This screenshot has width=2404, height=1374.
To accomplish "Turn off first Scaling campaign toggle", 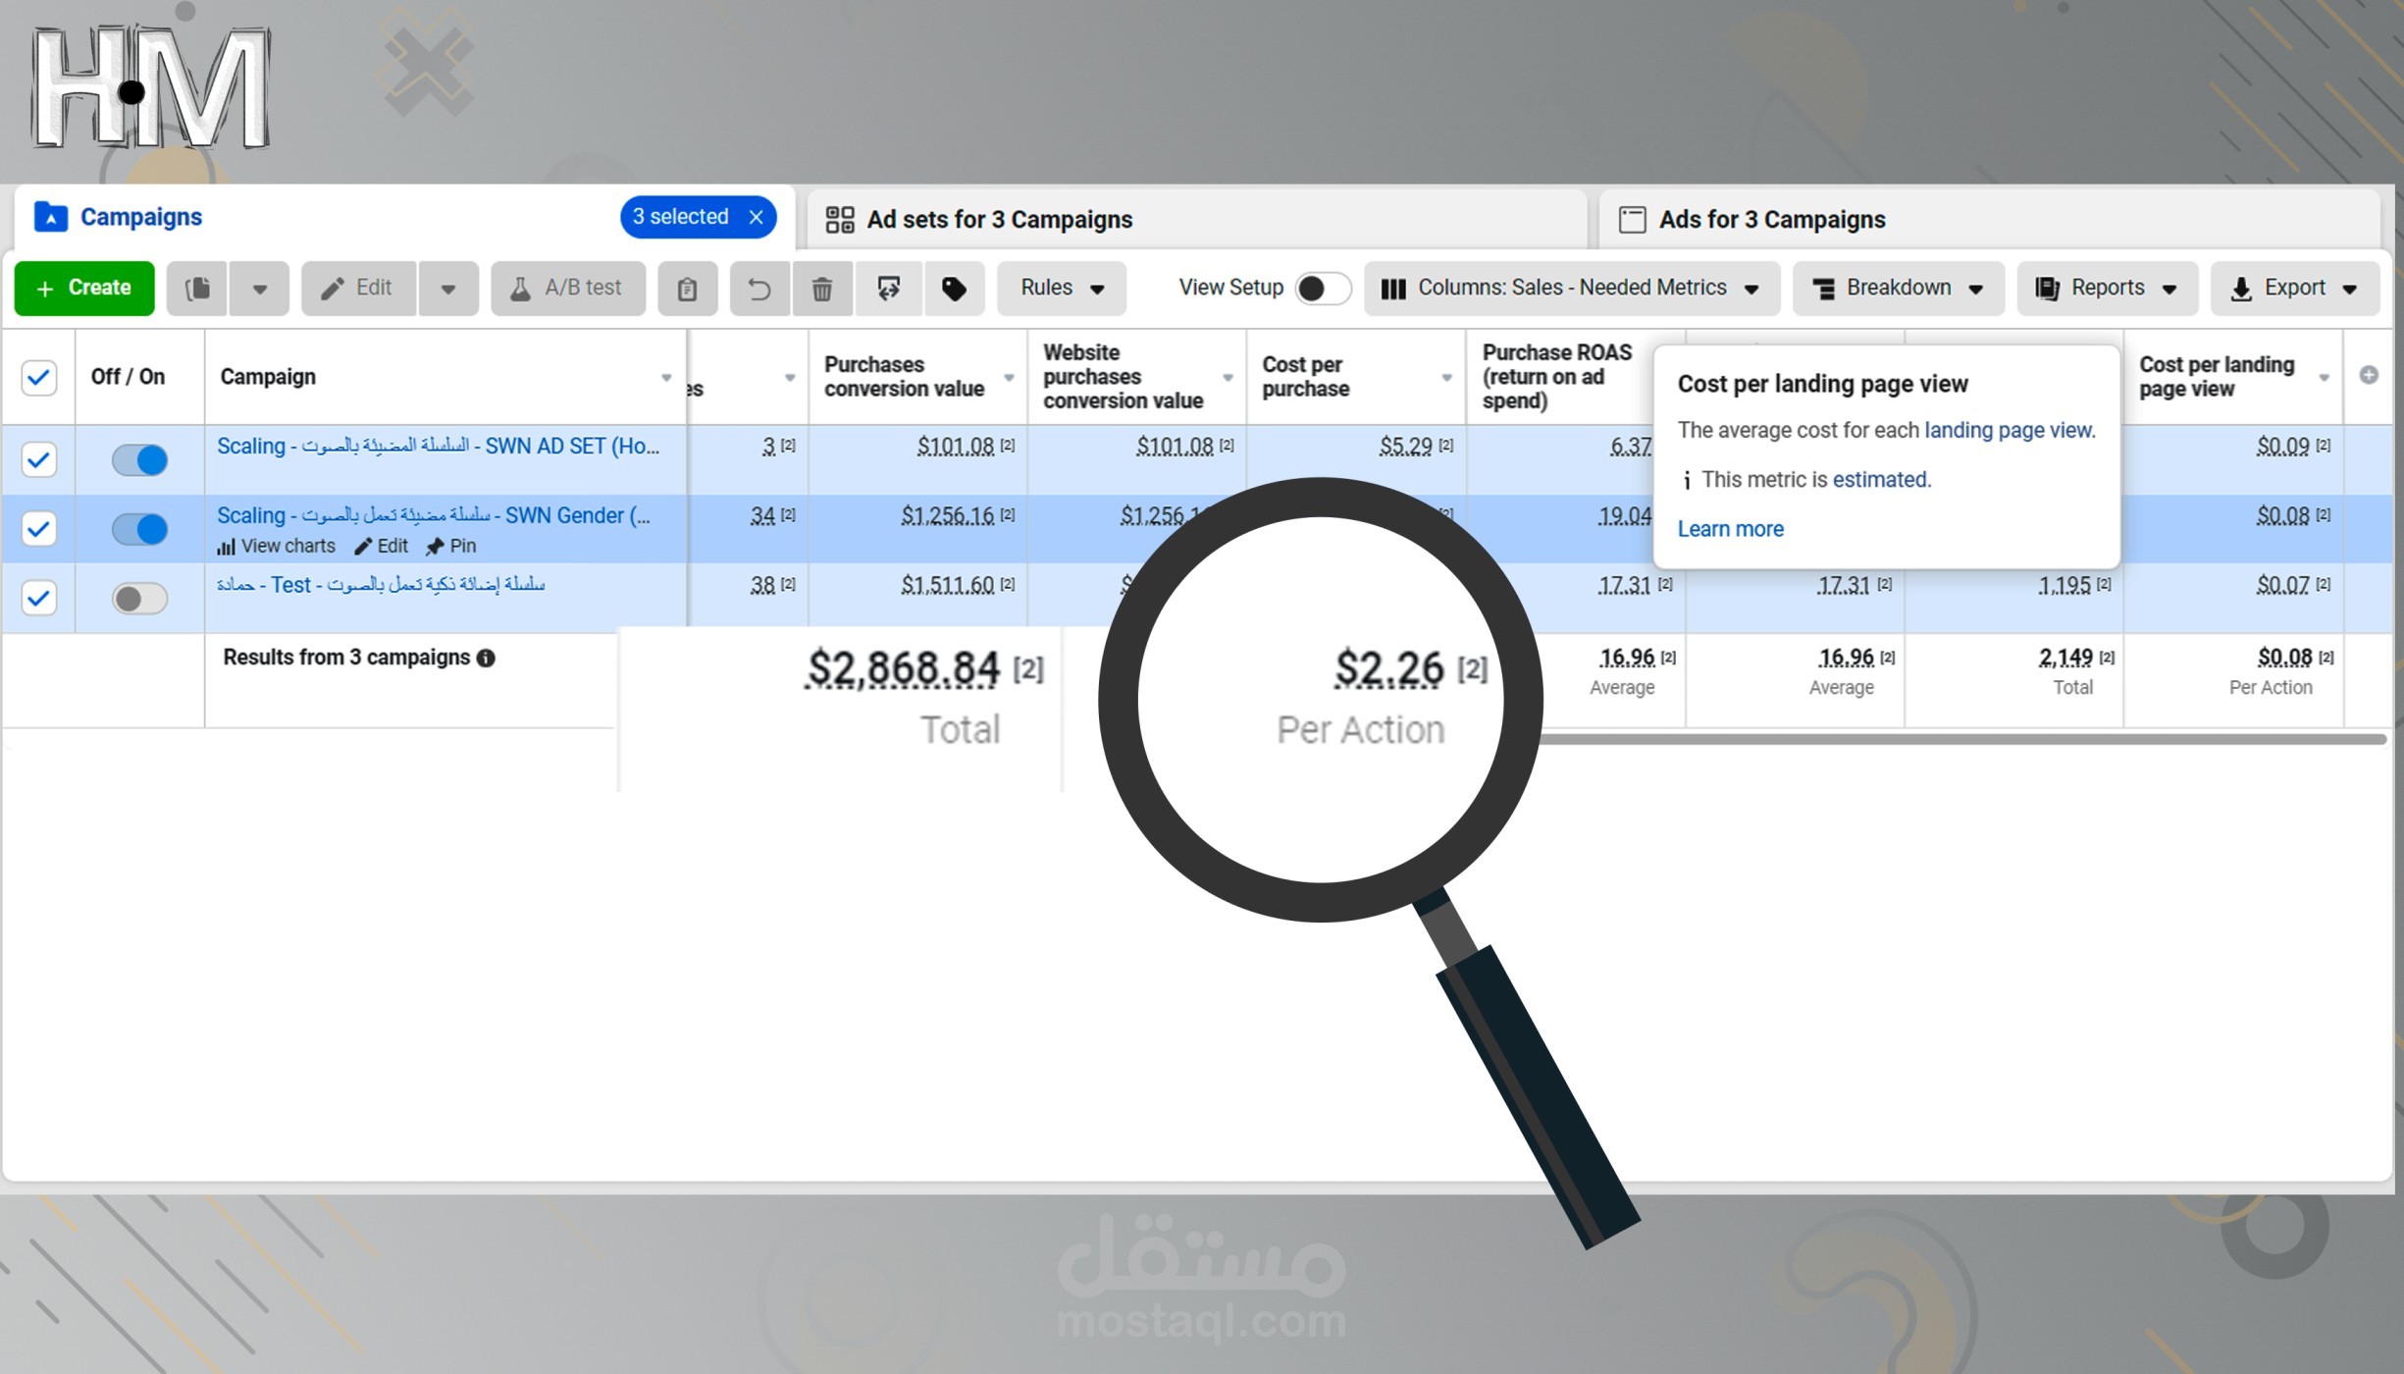I will [x=139, y=459].
